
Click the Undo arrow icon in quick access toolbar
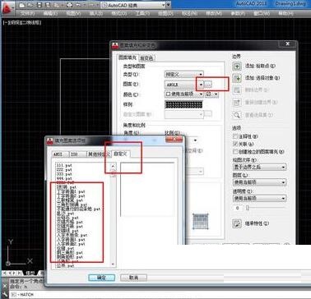click(78, 5)
